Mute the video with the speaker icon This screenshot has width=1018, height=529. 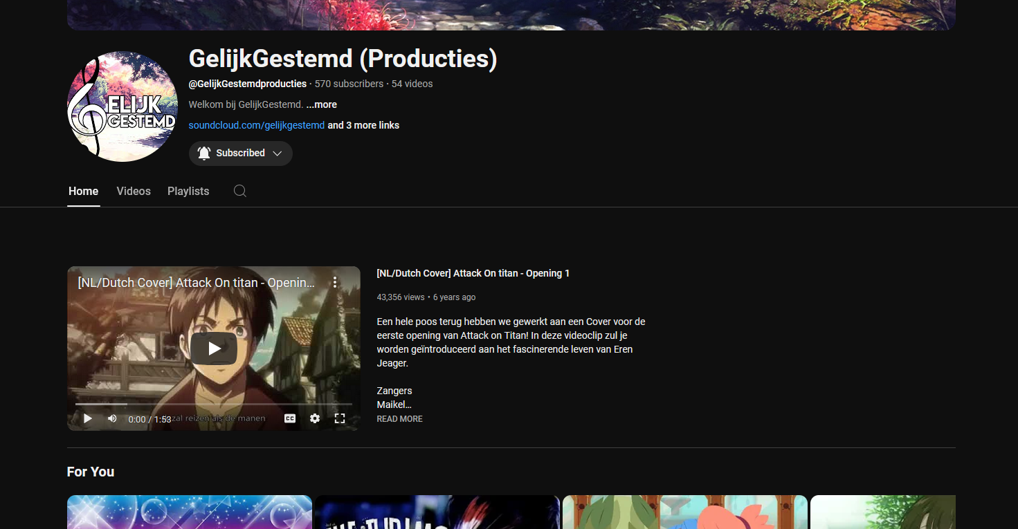pyautogui.click(x=112, y=418)
